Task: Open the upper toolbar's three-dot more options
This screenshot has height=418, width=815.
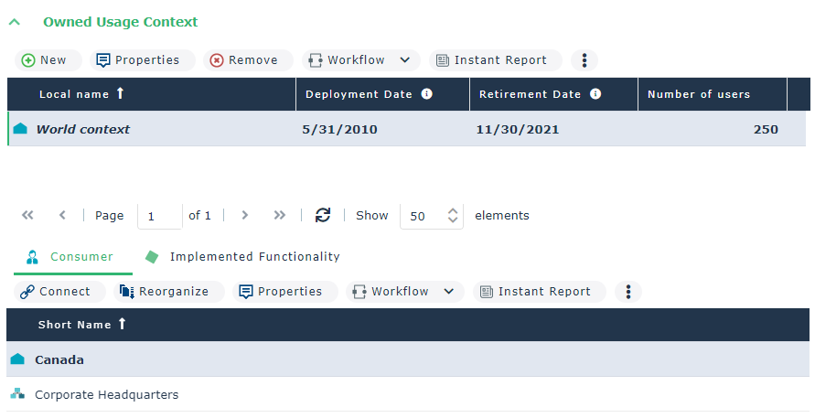Action: click(584, 60)
